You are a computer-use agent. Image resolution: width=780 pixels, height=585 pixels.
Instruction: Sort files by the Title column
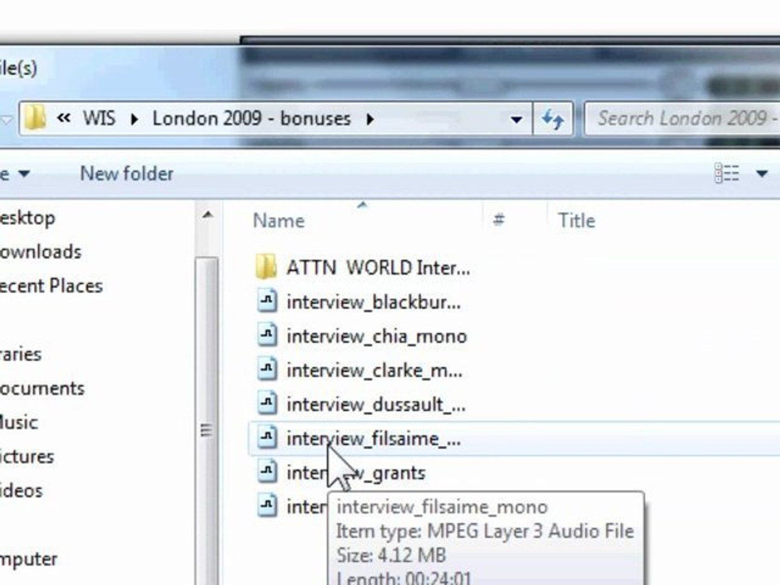pos(576,220)
